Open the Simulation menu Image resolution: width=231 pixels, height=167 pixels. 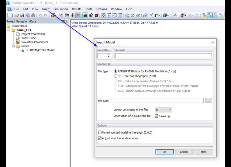click(x=61, y=9)
